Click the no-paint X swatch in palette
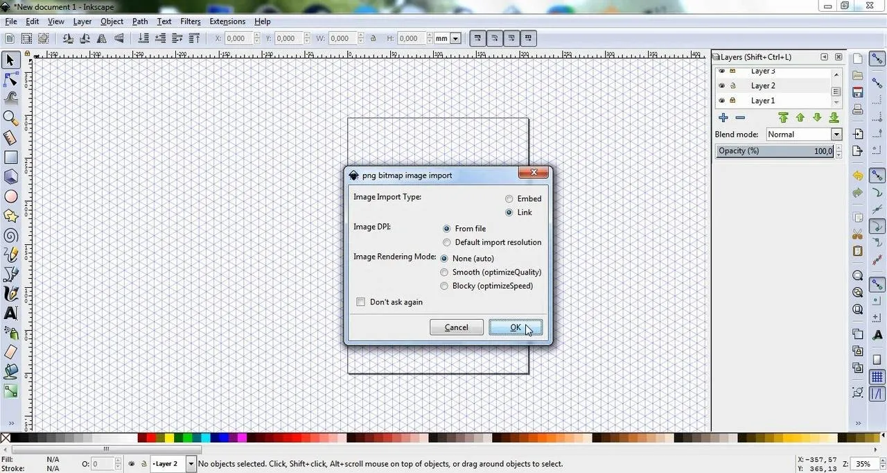 (x=6, y=438)
